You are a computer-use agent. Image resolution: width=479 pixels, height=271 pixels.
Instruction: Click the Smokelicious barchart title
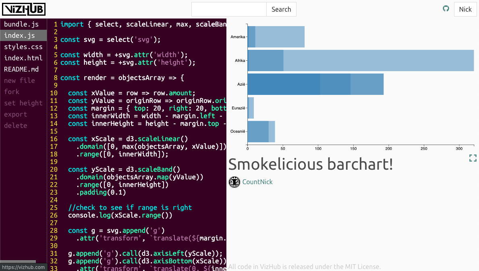click(x=311, y=164)
